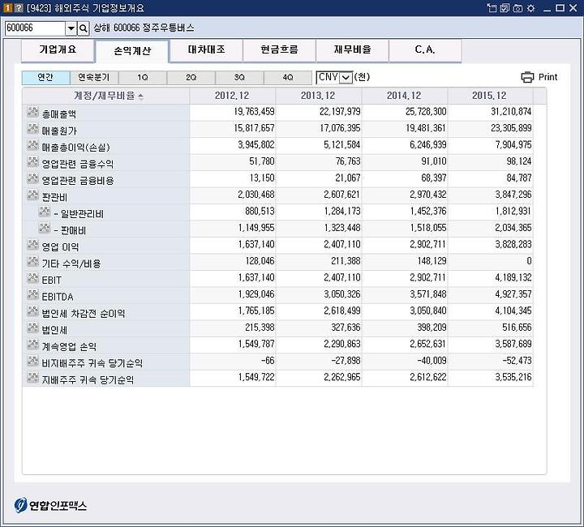
Task: Open the stock code dropdown arrow
Action: [71, 28]
